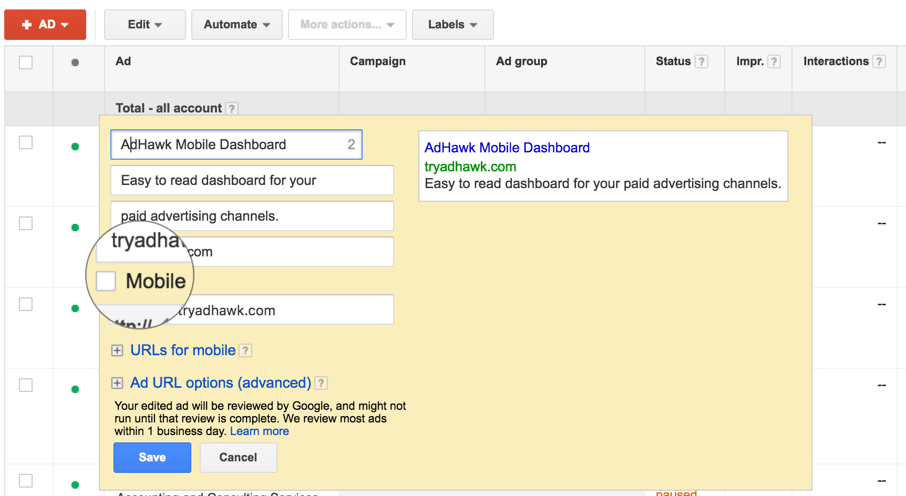The width and height of the screenshot is (906, 496).
Task: Click the grey status dot column header
Action: 75,63
